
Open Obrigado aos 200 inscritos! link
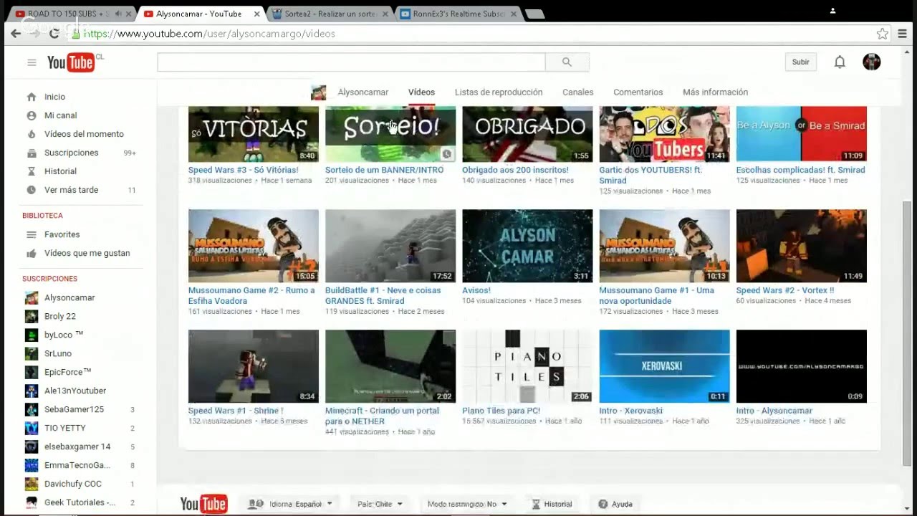point(515,170)
